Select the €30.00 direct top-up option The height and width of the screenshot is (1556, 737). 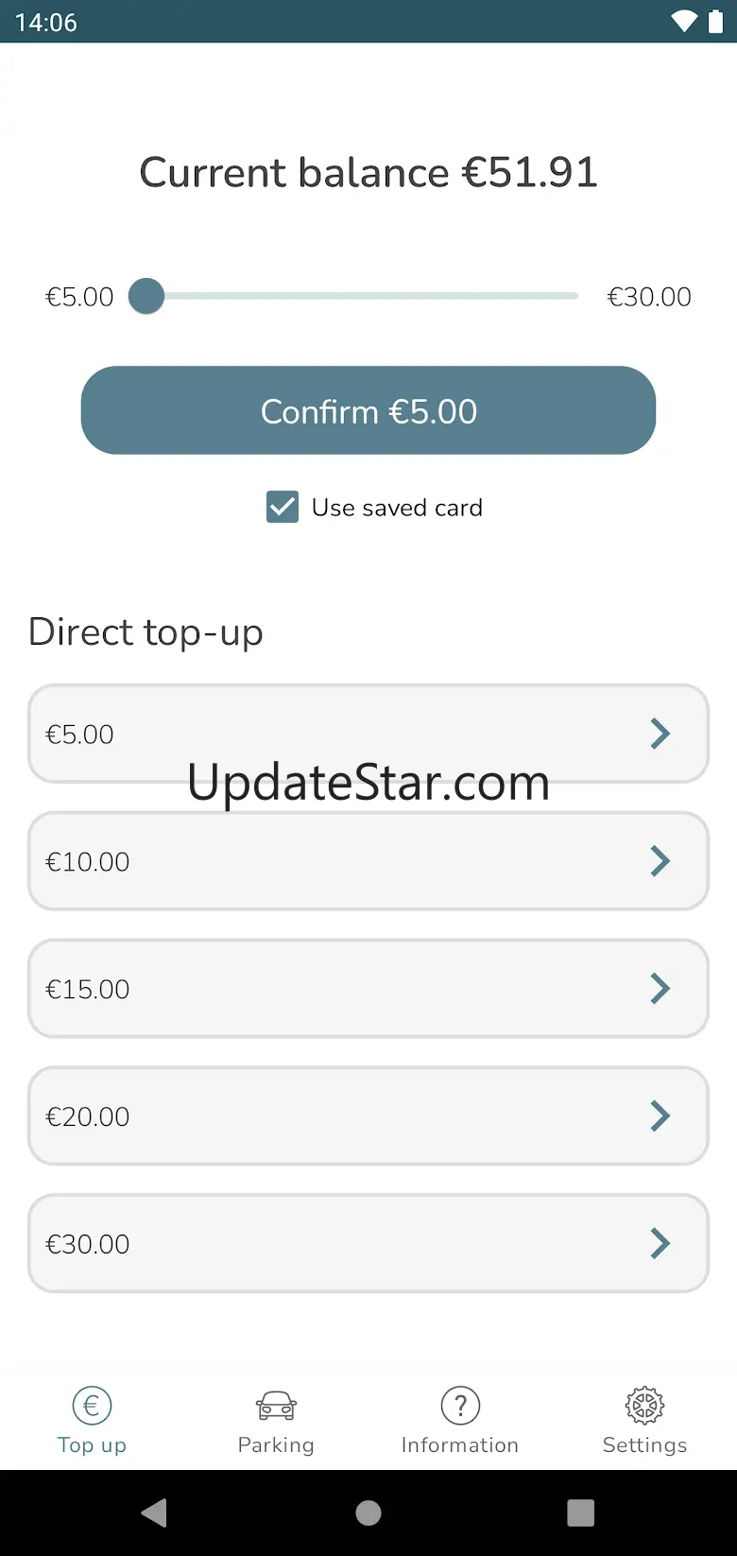(x=368, y=1243)
